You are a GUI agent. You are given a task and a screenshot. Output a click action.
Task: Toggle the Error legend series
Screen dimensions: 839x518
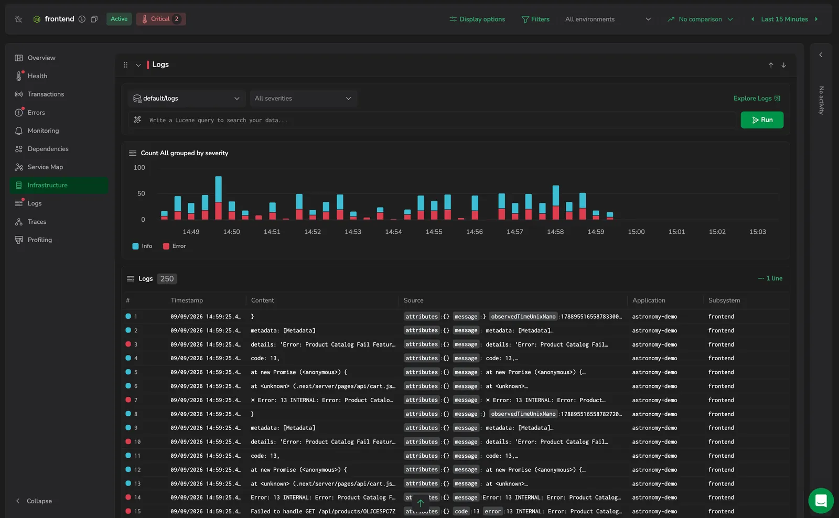coord(175,246)
